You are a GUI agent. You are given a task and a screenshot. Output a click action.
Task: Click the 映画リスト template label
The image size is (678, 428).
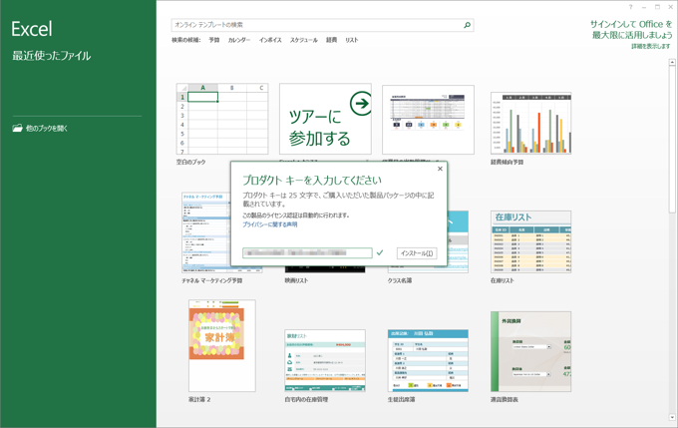[296, 280]
